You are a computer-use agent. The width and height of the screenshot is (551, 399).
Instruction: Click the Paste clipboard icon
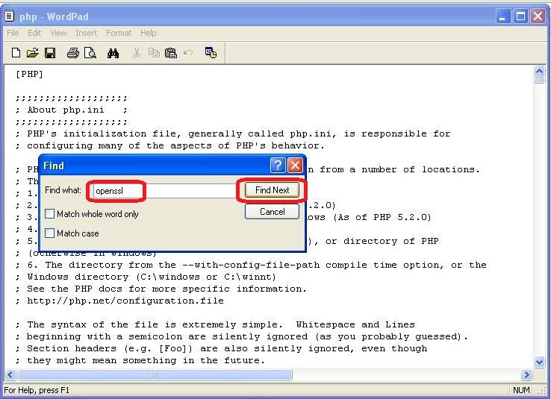coord(171,53)
